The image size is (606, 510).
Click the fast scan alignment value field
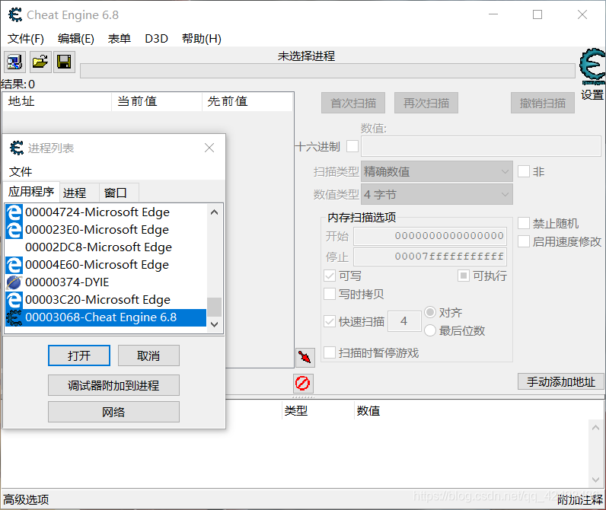tap(404, 321)
